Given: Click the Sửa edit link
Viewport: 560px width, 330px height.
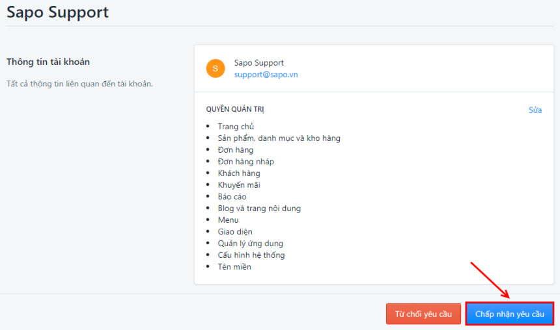Looking at the screenshot, I should click(x=535, y=110).
